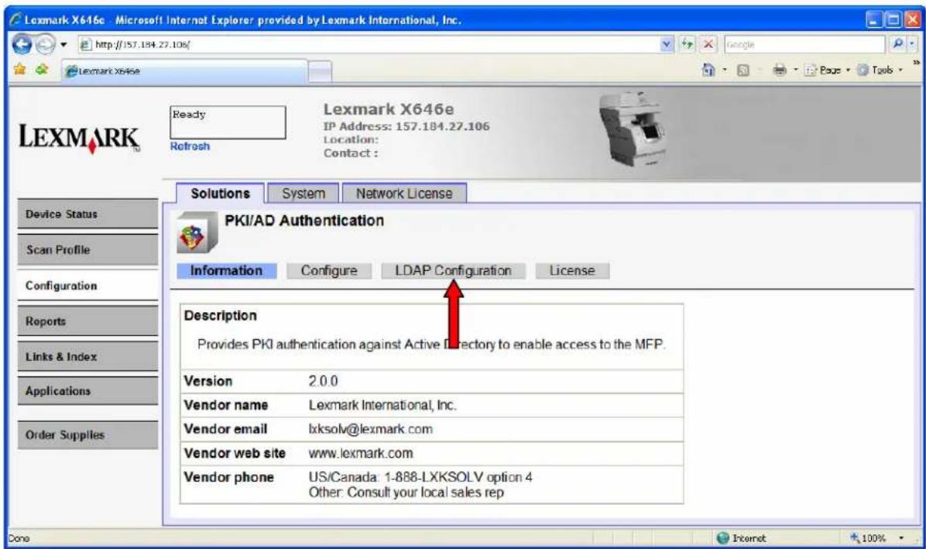The height and width of the screenshot is (549, 926).
Task: Click Lexmark International, Inc. vendor name
Action: pyautogui.click(x=382, y=405)
